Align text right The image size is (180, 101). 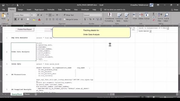[x=53, y=19]
